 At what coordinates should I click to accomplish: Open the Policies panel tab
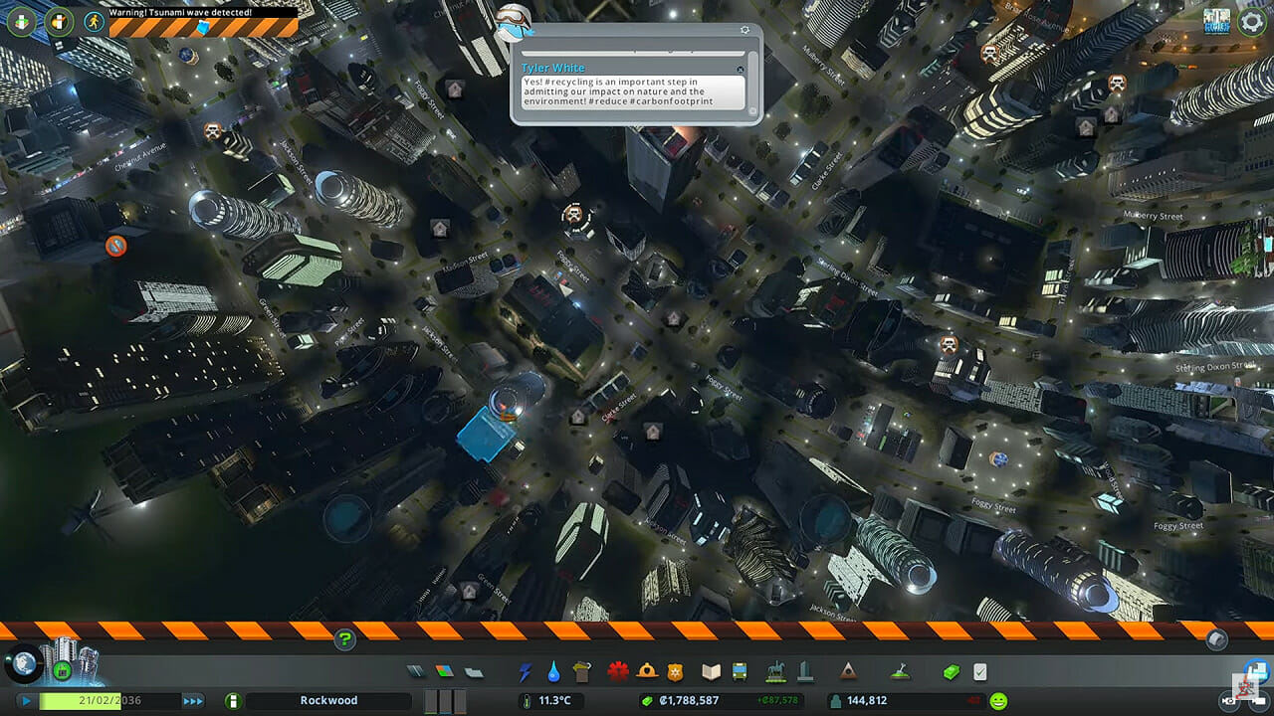pos(980,672)
